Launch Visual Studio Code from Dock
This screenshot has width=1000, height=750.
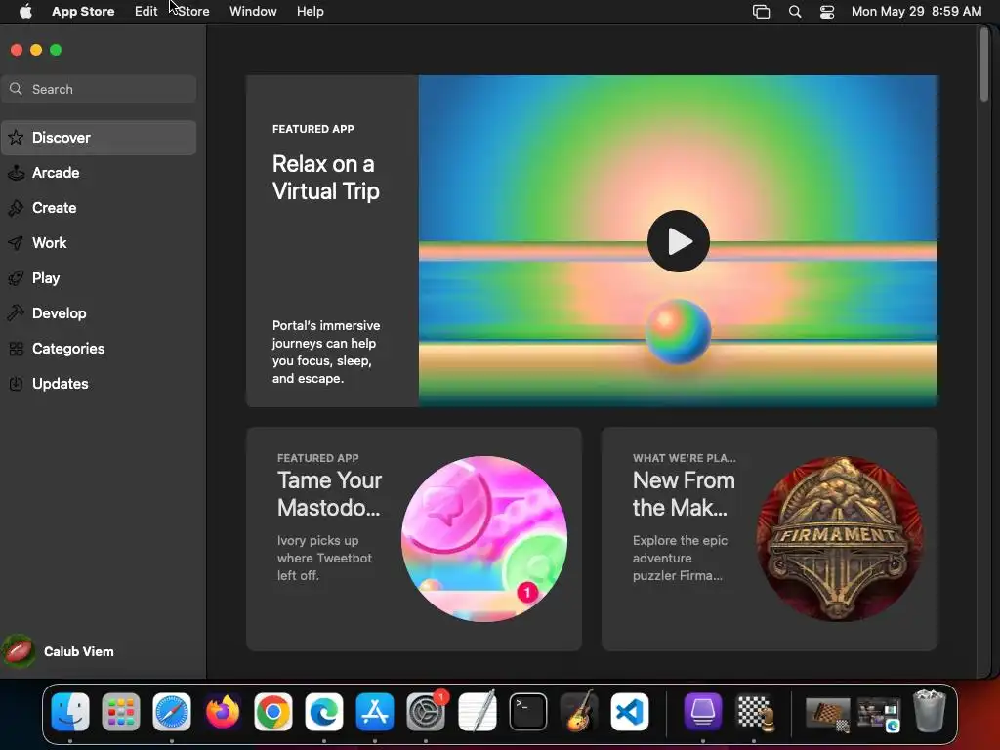630,712
